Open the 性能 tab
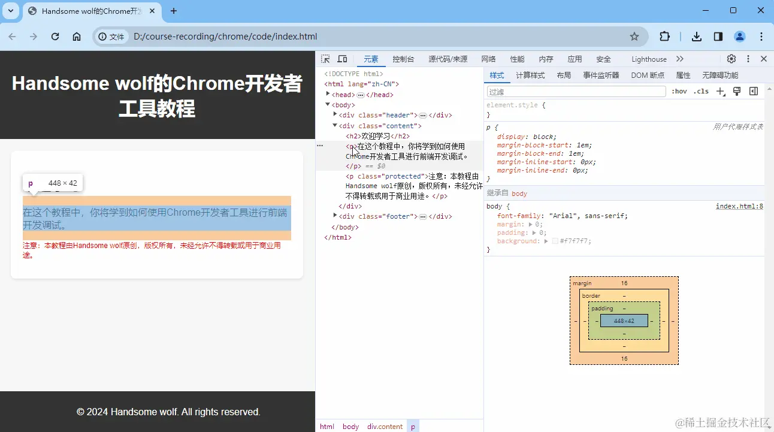774x432 pixels. (x=517, y=59)
